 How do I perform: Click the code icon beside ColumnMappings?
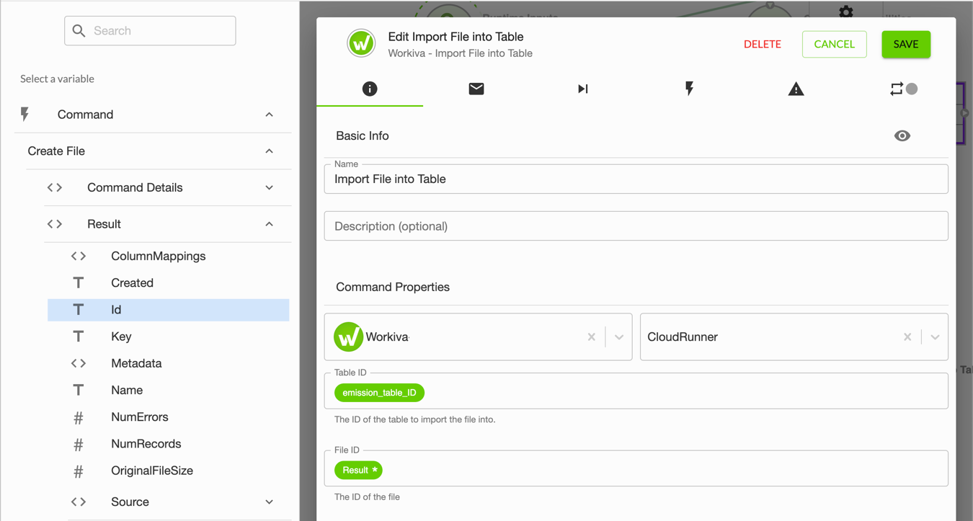(x=79, y=256)
